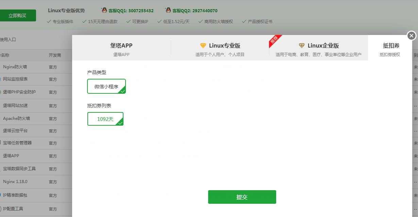Switch to the Linux专业版 tab
Viewport: 418px width, 217px height.
220,48
